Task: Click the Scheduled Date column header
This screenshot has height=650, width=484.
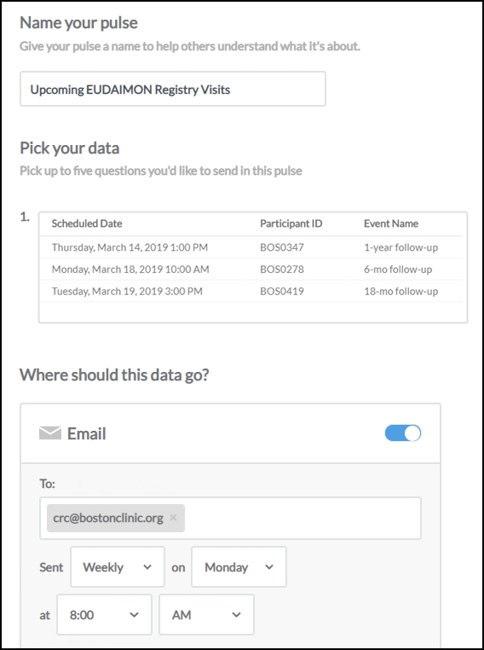Action: (x=87, y=223)
